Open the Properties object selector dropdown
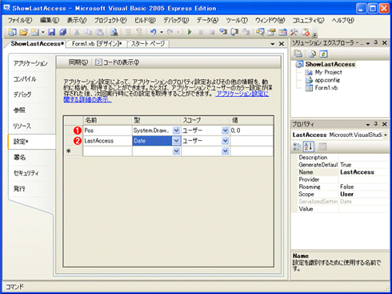This screenshot has width=392, height=294. coord(386,135)
